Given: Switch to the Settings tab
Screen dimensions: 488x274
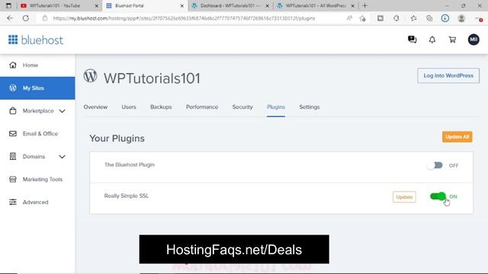Looking at the screenshot, I should tap(310, 107).
